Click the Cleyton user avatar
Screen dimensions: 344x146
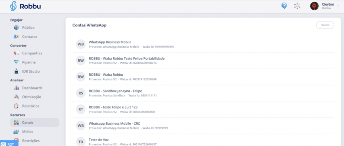[x=314, y=6]
